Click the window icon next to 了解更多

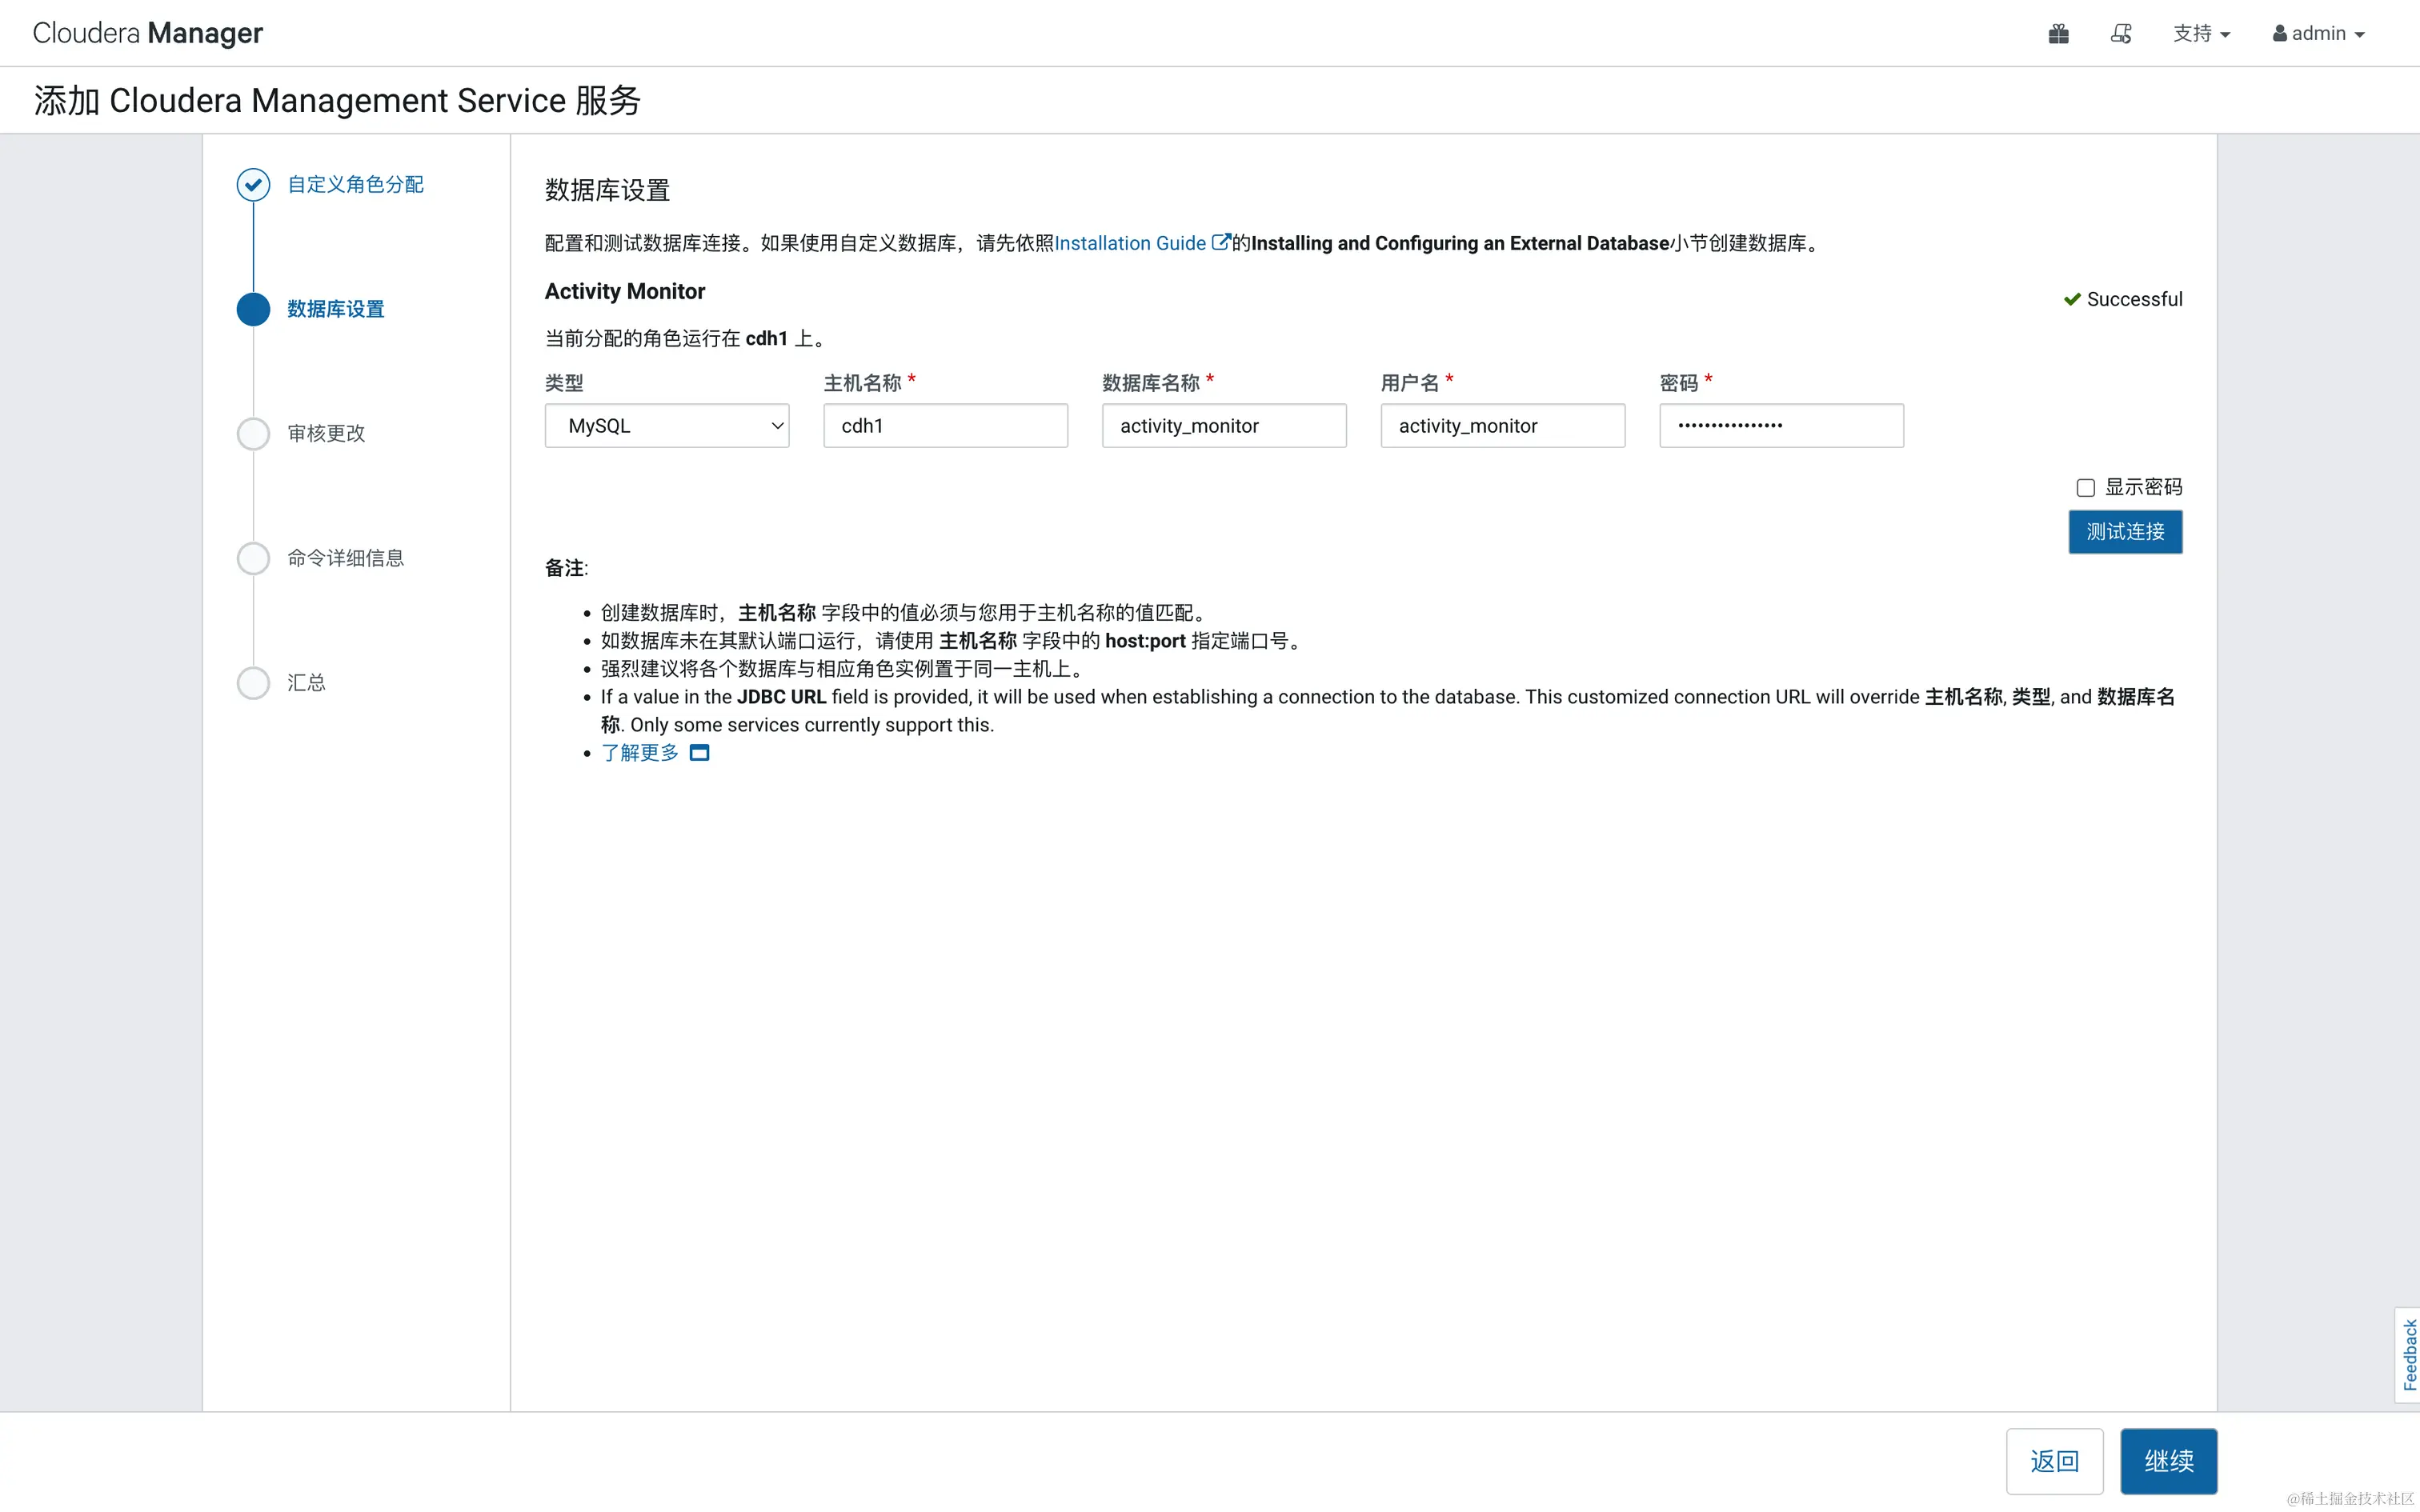pyautogui.click(x=700, y=753)
